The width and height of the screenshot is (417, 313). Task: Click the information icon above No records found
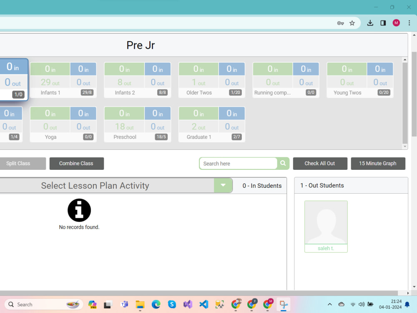point(79,210)
